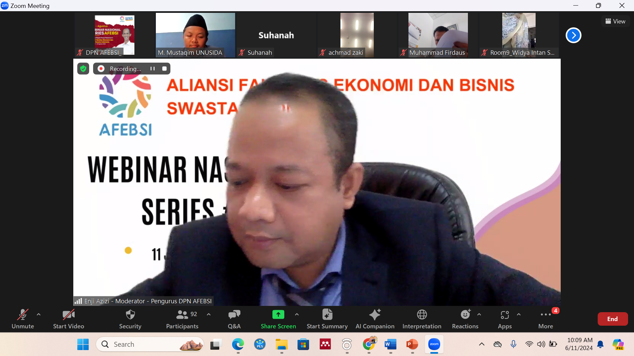634x356 pixels.
Task: Select Suhanah participant tile
Action: tap(276, 35)
